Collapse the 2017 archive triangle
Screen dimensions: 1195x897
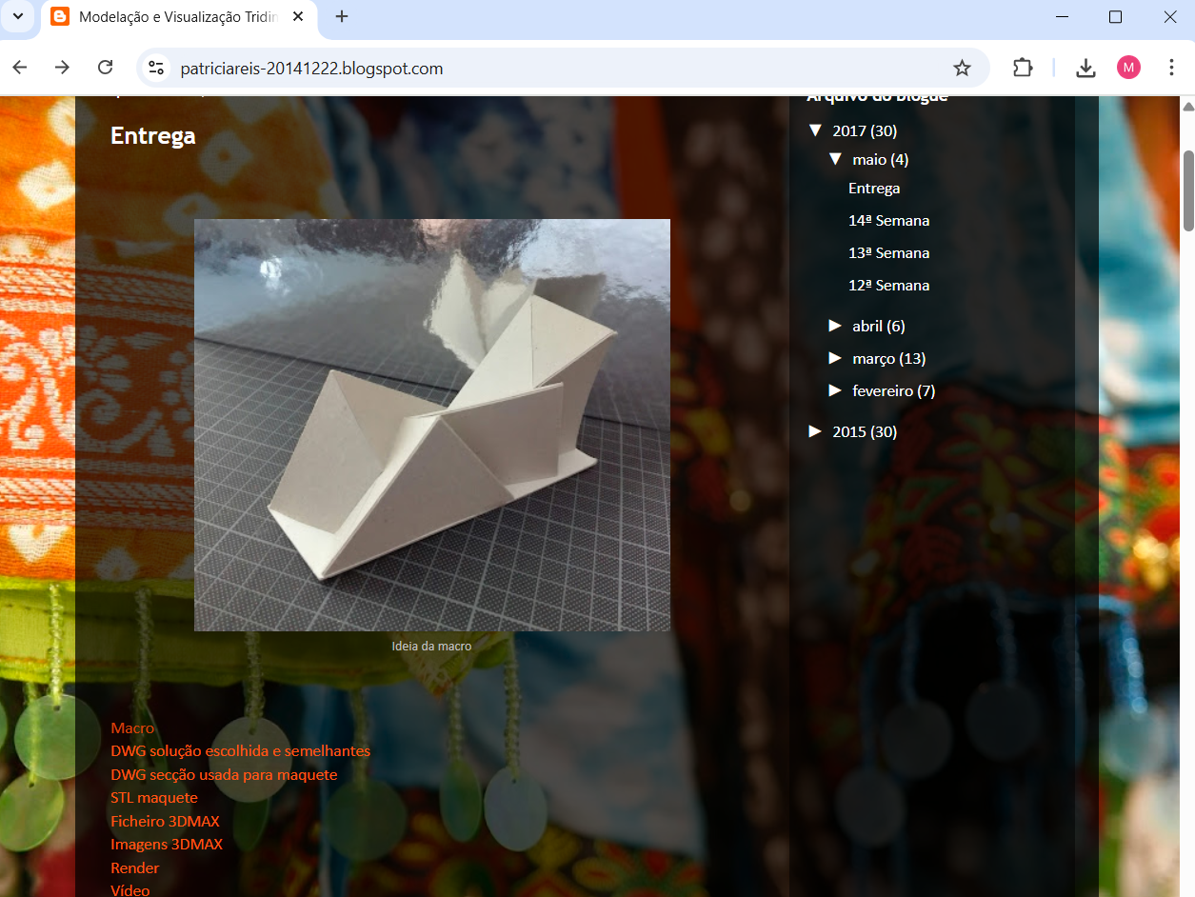pyautogui.click(x=815, y=130)
